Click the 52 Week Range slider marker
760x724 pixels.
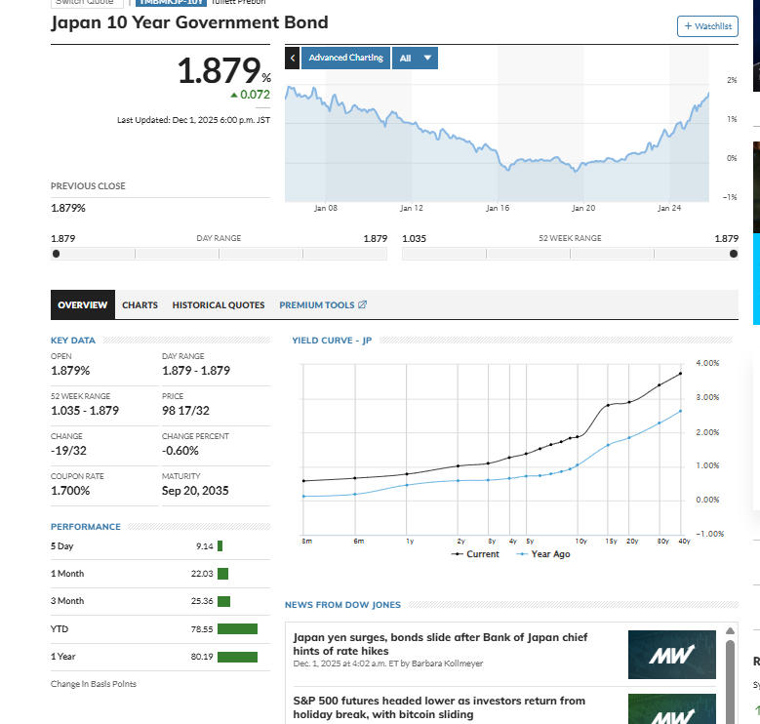click(734, 254)
